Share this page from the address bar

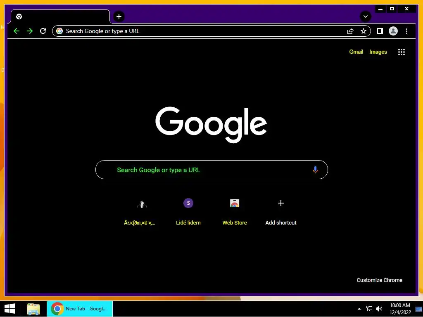[350, 31]
